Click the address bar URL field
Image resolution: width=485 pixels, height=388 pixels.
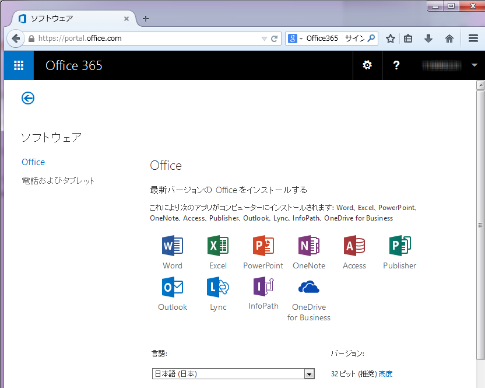click(x=149, y=39)
